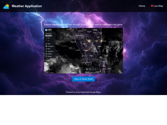Click the sun and cloud weather logo
Viewport: 167px width, 125px height.
point(6,6)
